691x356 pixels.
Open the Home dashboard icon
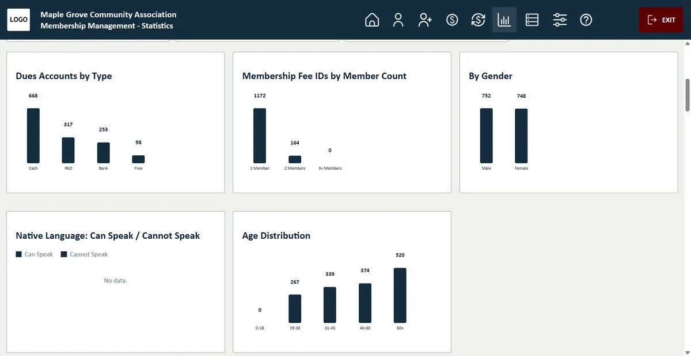tap(372, 20)
